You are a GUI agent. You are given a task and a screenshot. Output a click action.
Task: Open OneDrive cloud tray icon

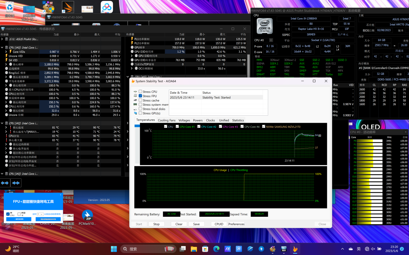pyautogui.click(x=351, y=249)
